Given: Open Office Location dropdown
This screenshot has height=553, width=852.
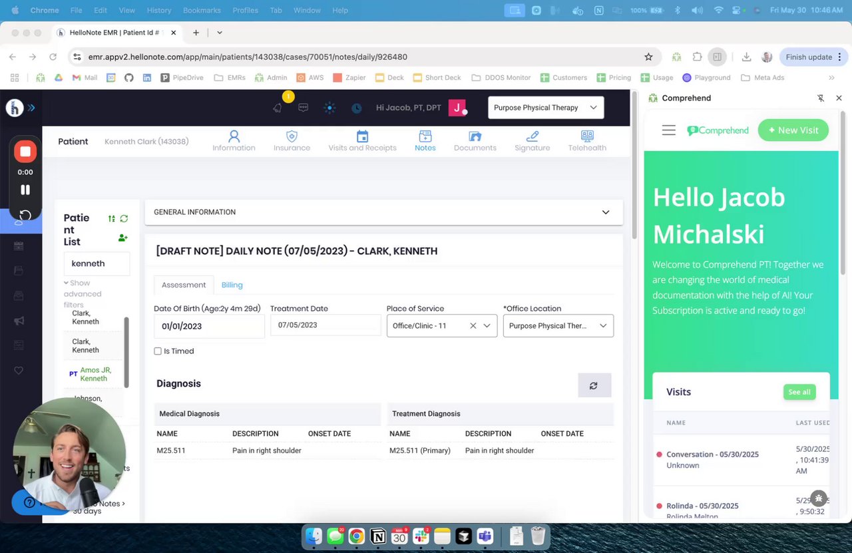Looking at the screenshot, I should tap(558, 326).
